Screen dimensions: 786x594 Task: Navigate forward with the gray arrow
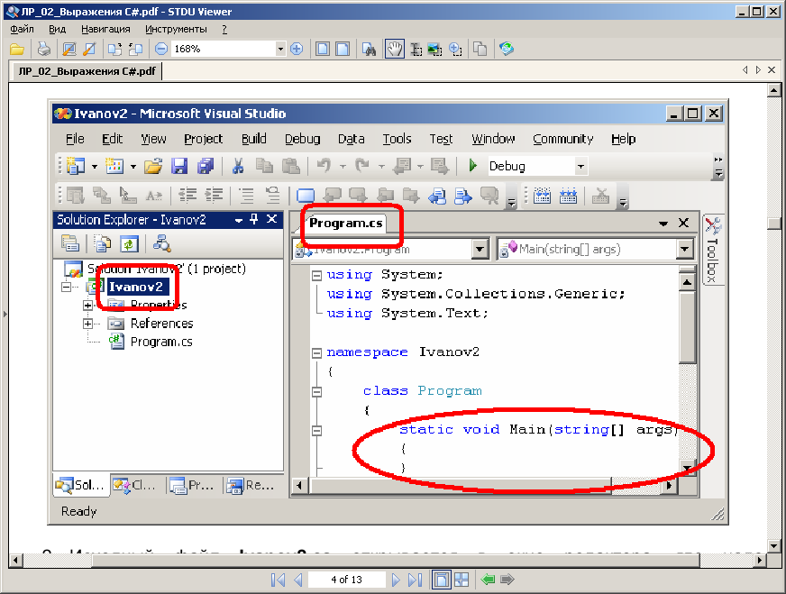click(507, 580)
